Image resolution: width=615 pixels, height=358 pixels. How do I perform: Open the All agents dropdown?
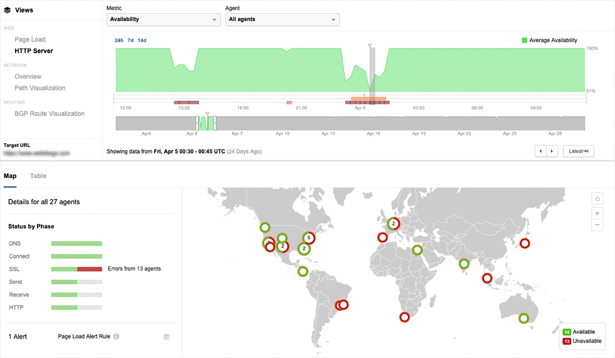click(x=282, y=20)
